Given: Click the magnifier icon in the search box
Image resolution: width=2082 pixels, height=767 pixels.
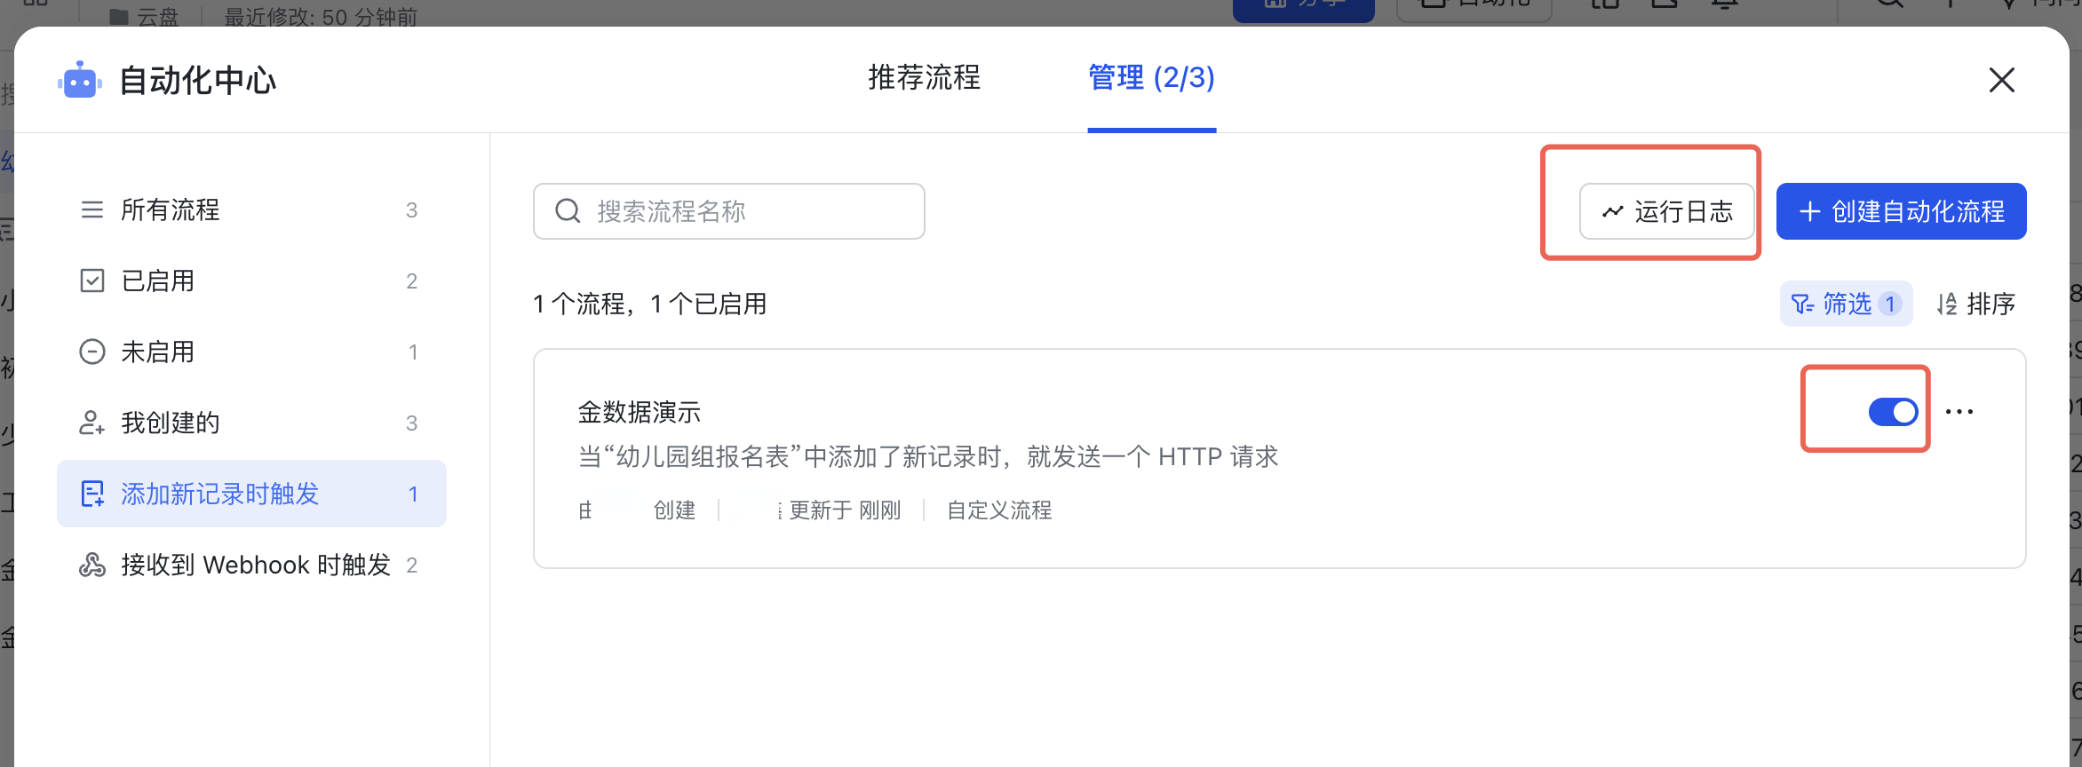Looking at the screenshot, I should [568, 211].
